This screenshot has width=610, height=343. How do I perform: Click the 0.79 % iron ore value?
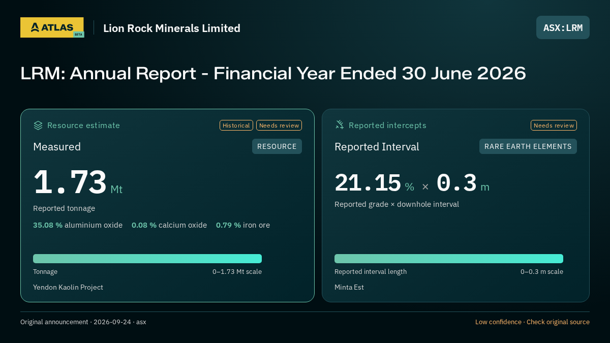(243, 225)
